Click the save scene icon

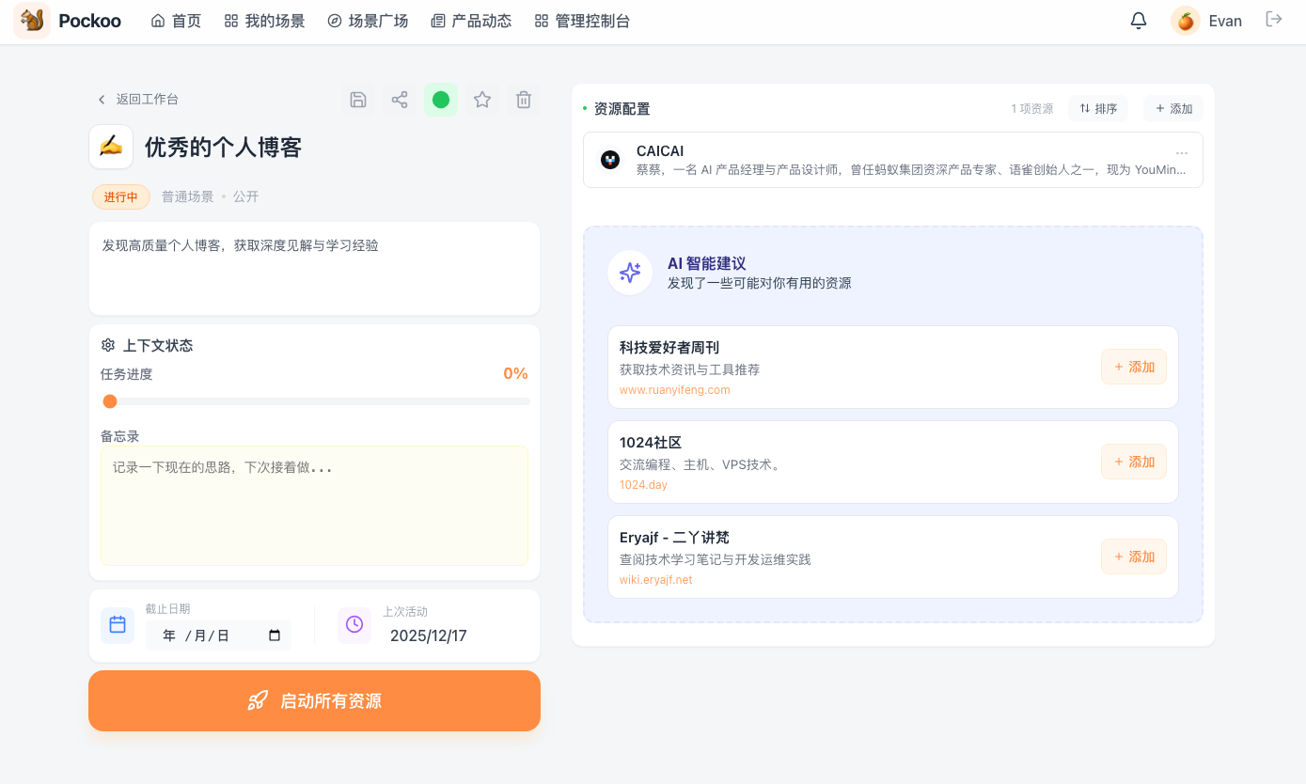pos(357,99)
